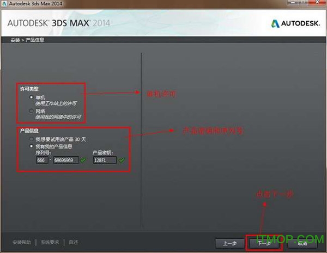Choose the 30-day trial option
Viewport: 327px width, 253px height.
[x=31, y=140]
